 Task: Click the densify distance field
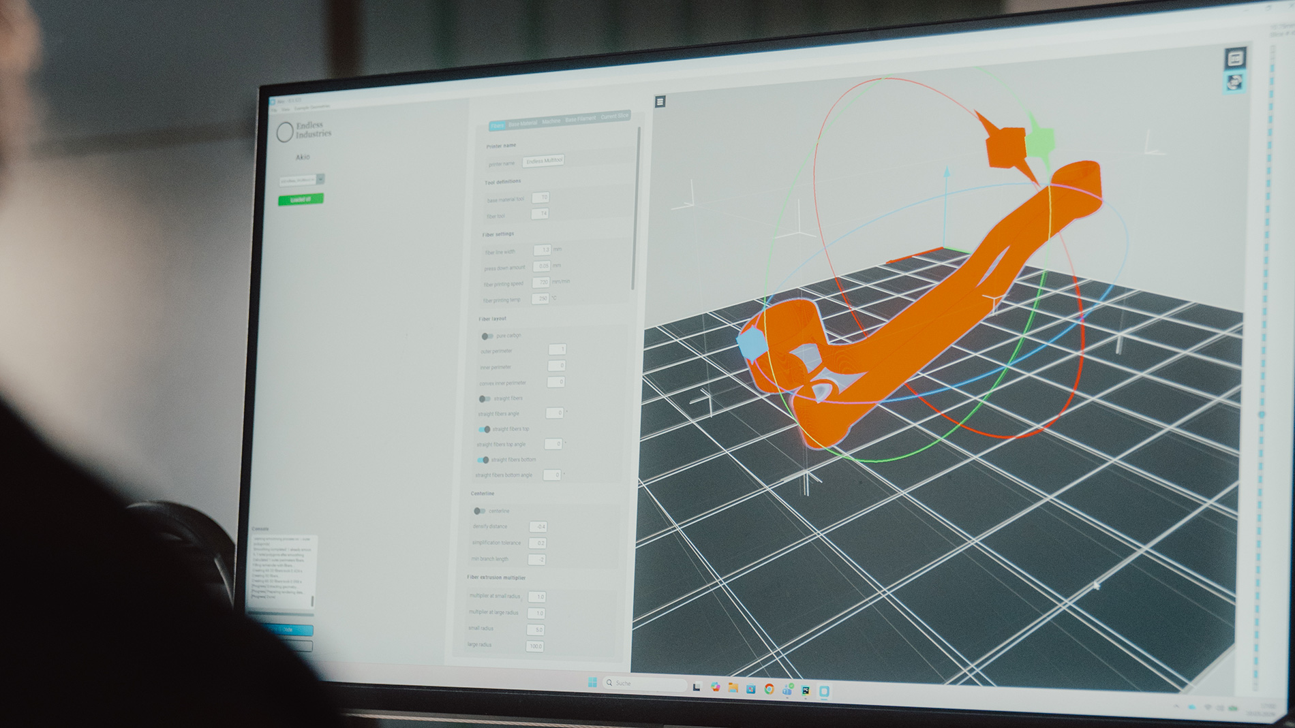point(538,526)
